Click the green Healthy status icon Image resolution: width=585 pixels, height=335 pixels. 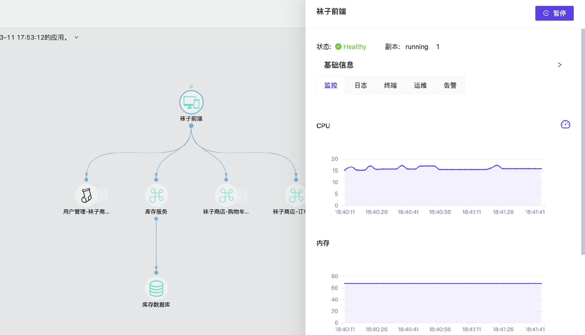(338, 47)
